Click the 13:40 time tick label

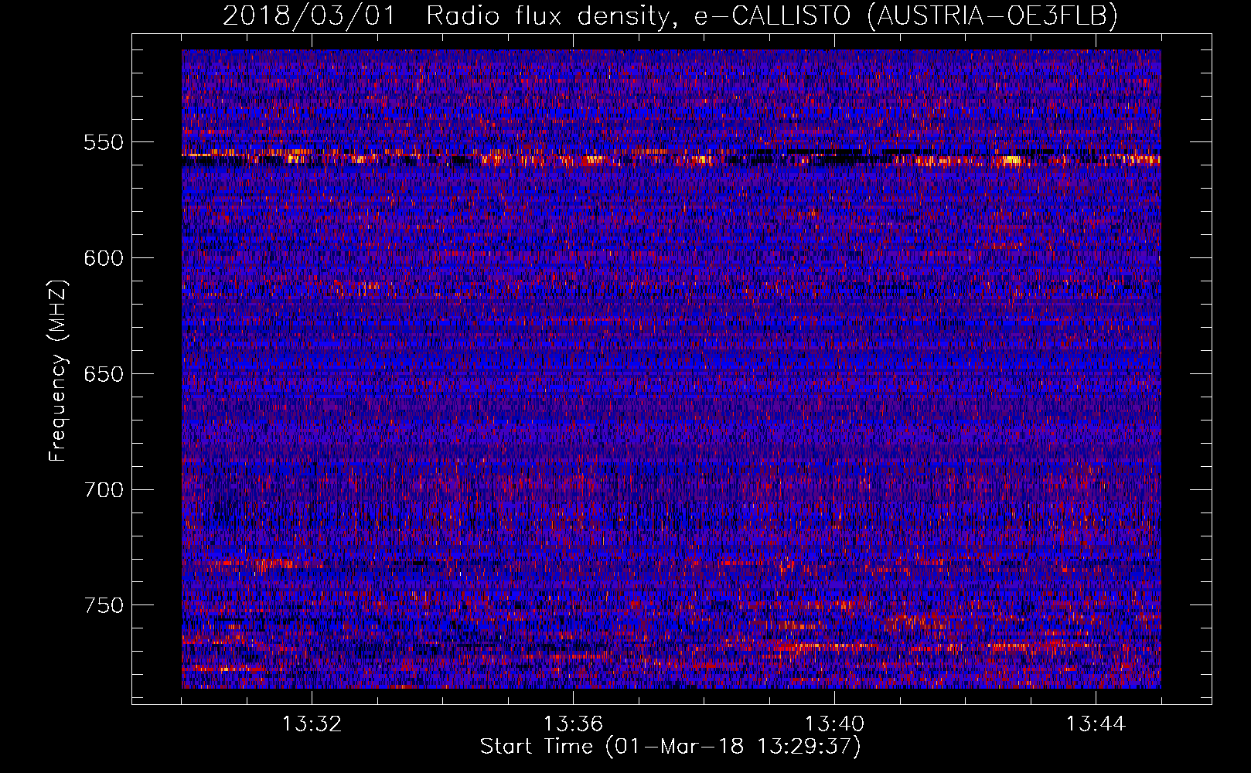coord(834,724)
